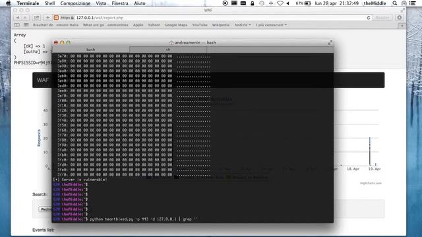Expand the I più conosciuti bookmarks folder
The height and width of the screenshot is (237, 422).
pyautogui.click(x=271, y=25)
